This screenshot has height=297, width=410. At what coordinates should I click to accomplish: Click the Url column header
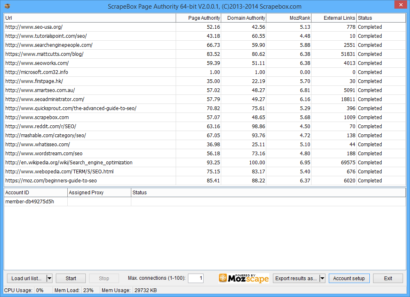point(89,18)
